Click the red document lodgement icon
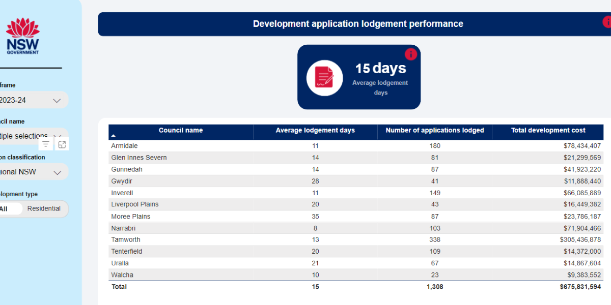Screen dimensions: 611x305 [x=324, y=77]
